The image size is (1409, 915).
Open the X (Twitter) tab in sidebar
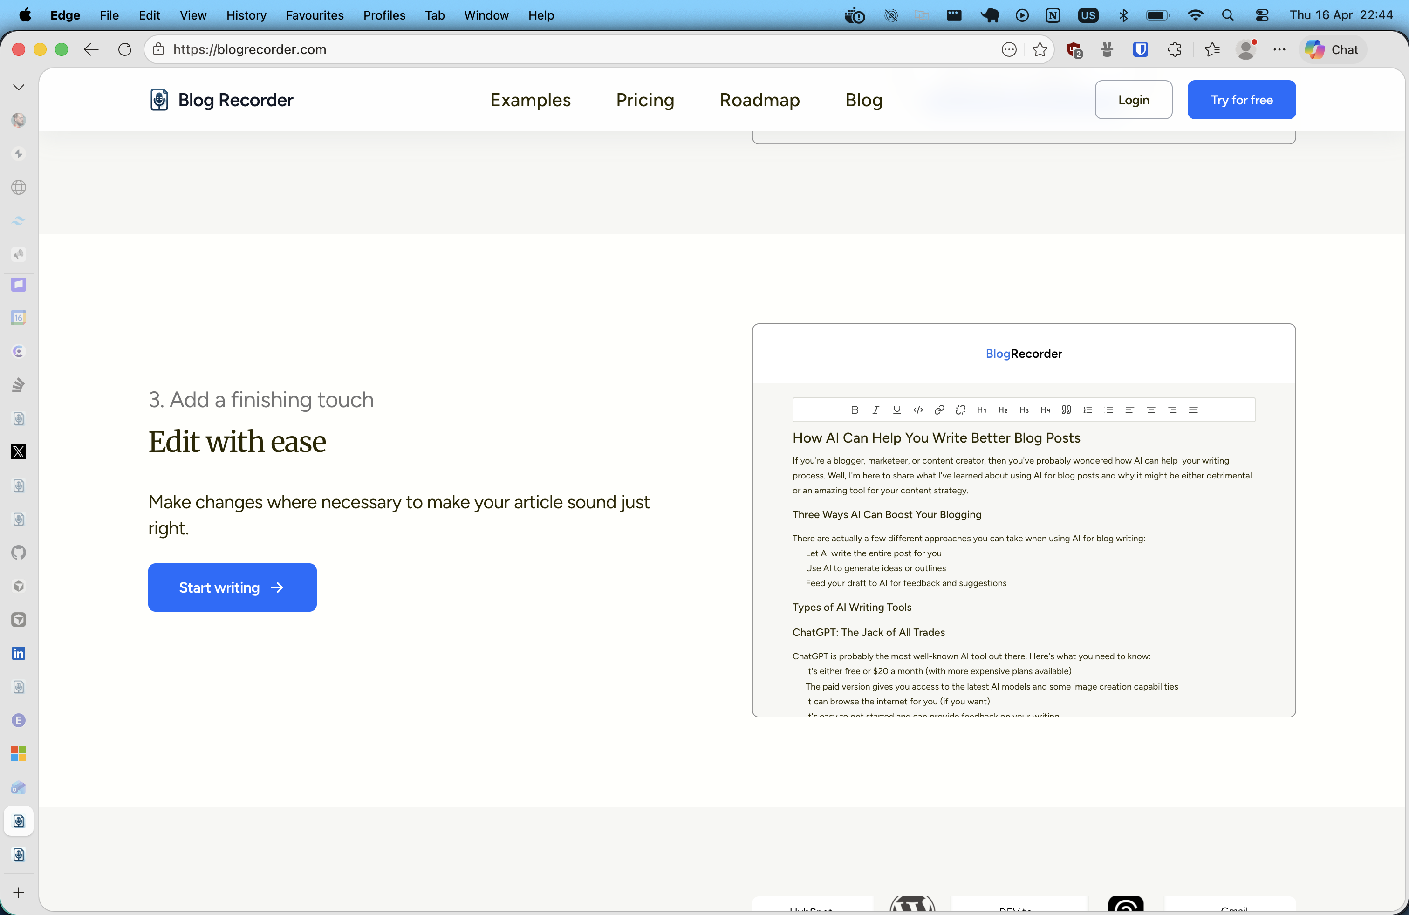pos(18,451)
